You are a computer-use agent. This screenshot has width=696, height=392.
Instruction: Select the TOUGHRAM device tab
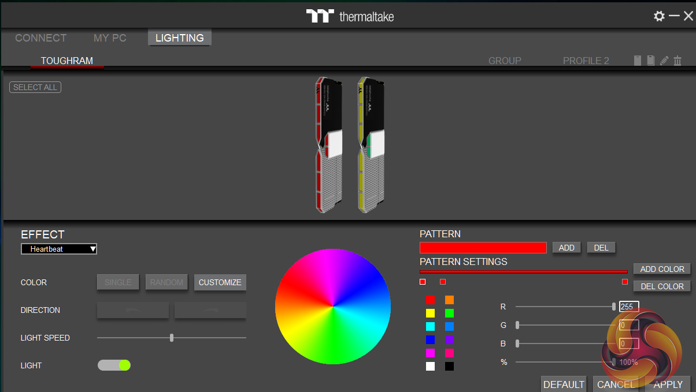67,61
